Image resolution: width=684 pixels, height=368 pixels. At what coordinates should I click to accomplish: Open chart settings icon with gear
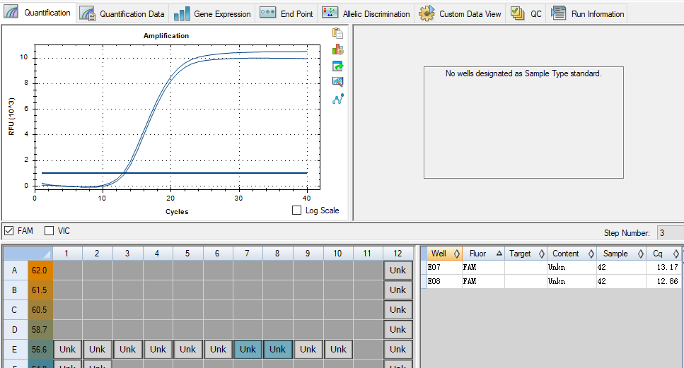(x=337, y=49)
